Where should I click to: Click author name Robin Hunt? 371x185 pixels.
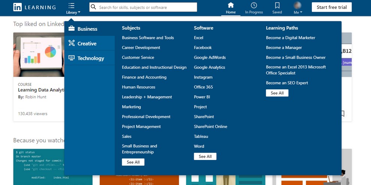pyautogui.click(x=36, y=97)
